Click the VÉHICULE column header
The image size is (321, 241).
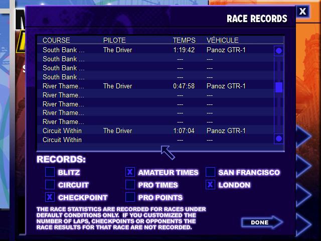[222, 40]
